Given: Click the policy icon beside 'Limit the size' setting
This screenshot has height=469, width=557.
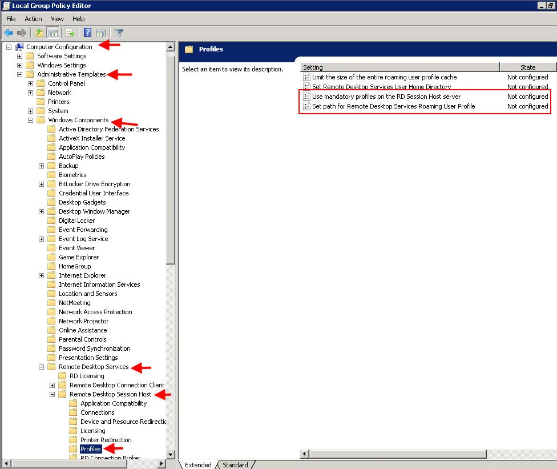Looking at the screenshot, I should pos(306,77).
